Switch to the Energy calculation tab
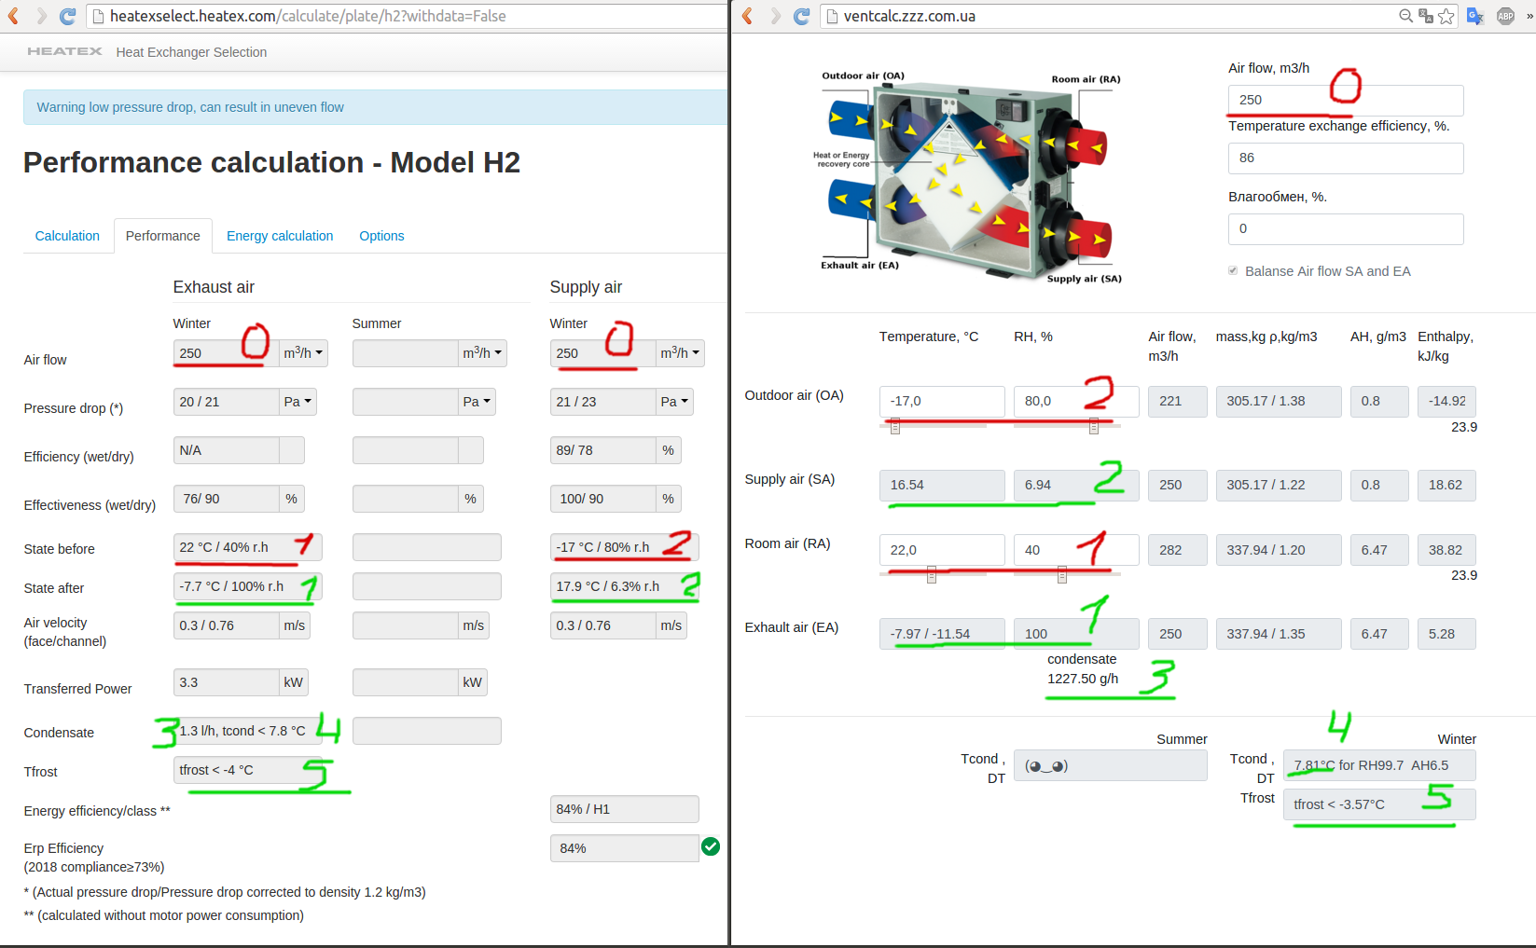Viewport: 1536px width, 948px height. click(x=280, y=236)
